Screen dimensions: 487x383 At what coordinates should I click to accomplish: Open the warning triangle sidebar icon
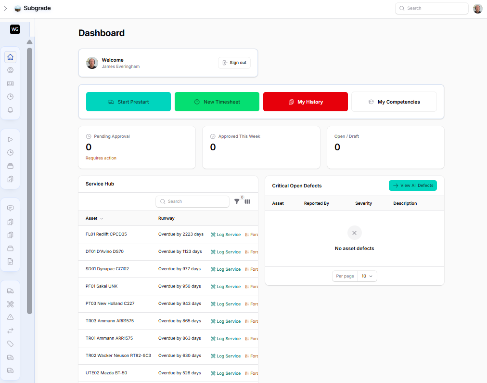tap(10, 317)
